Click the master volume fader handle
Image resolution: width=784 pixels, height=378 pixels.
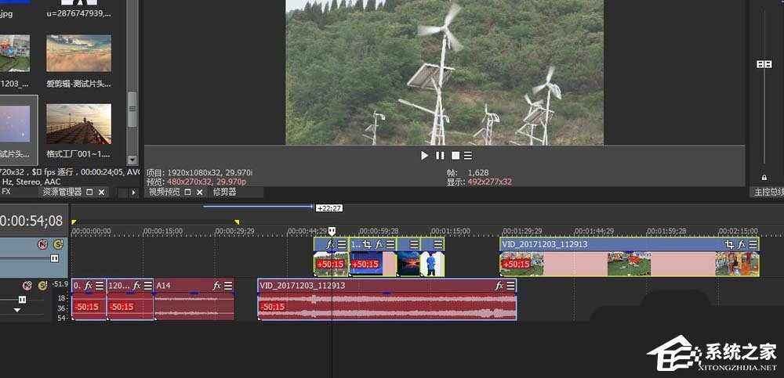(x=764, y=64)
